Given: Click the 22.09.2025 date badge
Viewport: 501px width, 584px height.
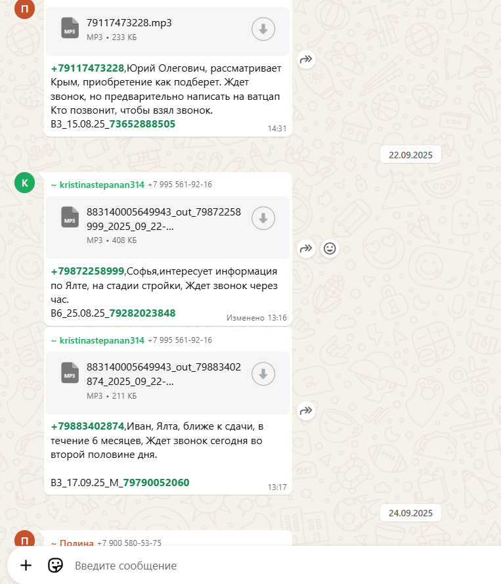Looking at the screenshot, I should [x=410, y=155].
